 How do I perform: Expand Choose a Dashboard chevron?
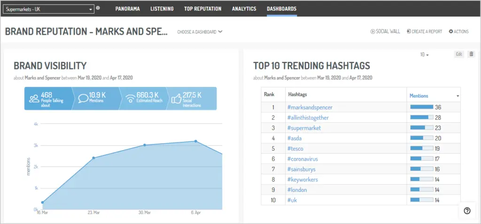pos(220,31)
